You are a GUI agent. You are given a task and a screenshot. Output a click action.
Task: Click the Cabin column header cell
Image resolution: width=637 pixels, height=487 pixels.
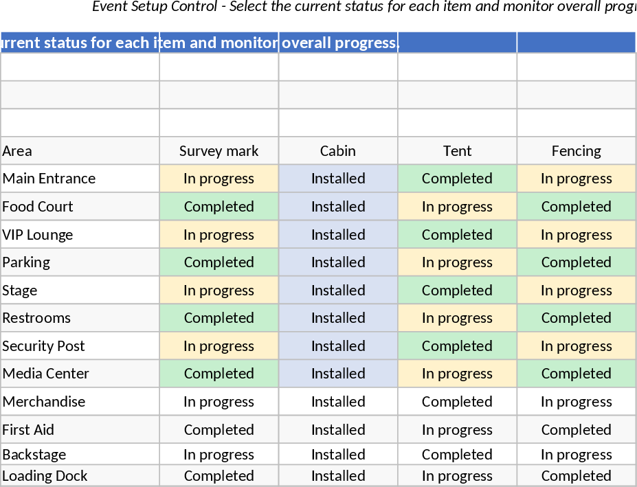[x=338, y=151]
